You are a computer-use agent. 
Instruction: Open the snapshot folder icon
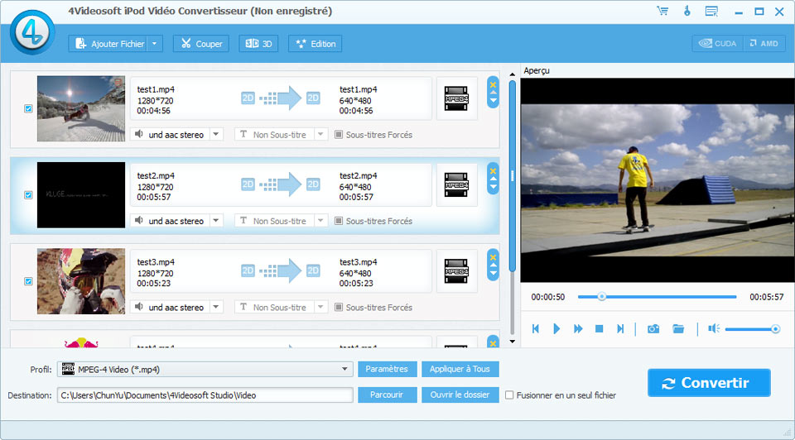[678, 329]
